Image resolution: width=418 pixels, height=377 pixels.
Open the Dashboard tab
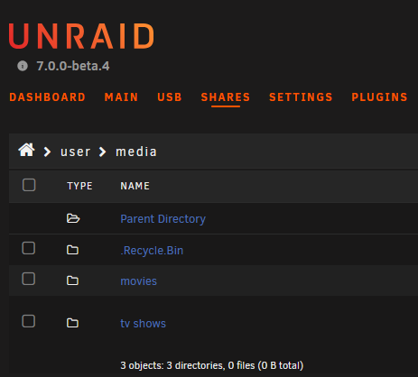coord(47,97)
